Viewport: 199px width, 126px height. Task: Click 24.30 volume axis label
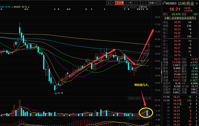tap(157, 100)
